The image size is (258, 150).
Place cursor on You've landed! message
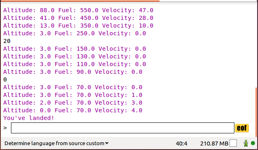(x=28, y=118)
